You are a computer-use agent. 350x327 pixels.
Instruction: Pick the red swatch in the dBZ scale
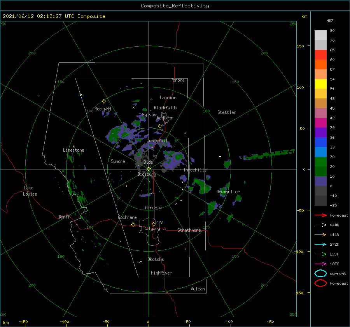tap(320, 55)
